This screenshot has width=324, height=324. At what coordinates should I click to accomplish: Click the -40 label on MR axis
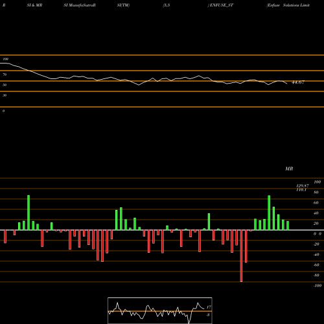[x=316, y=255]
